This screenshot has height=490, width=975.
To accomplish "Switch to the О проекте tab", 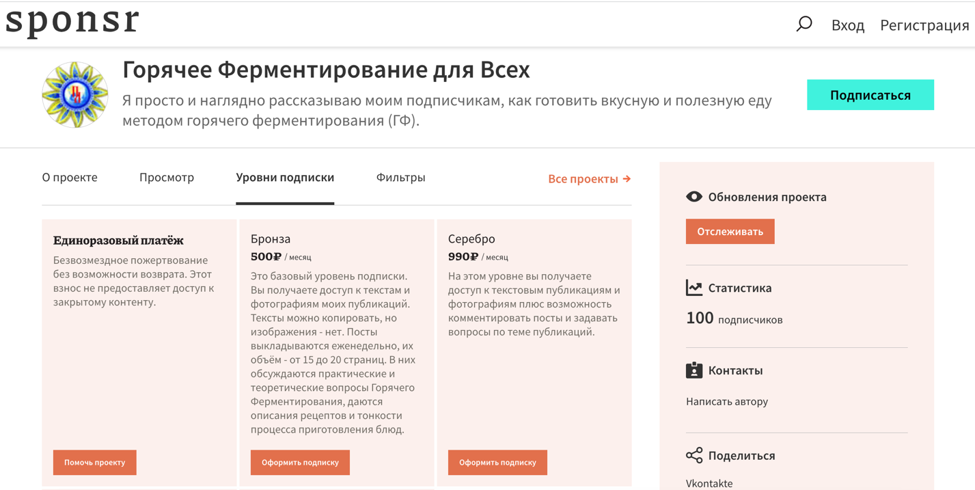I will click(x=70, y=178).
